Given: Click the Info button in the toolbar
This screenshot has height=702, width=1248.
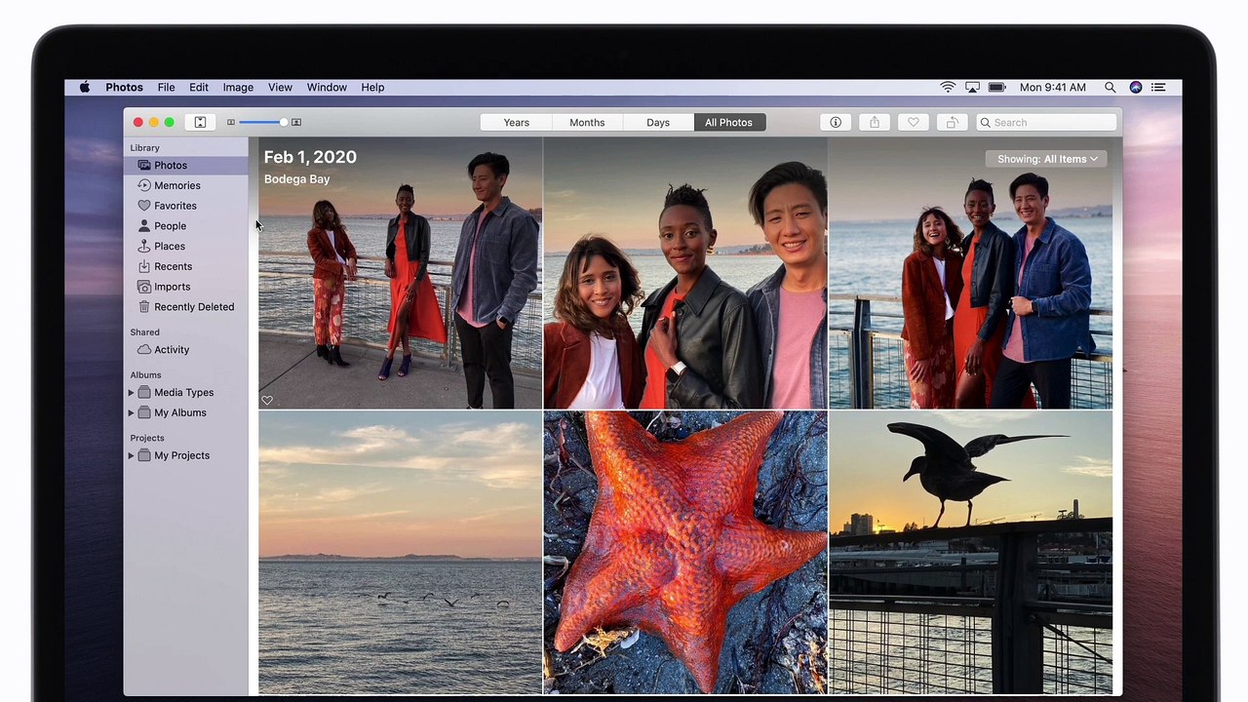Looking at the screenshot, I should (836, 123).
